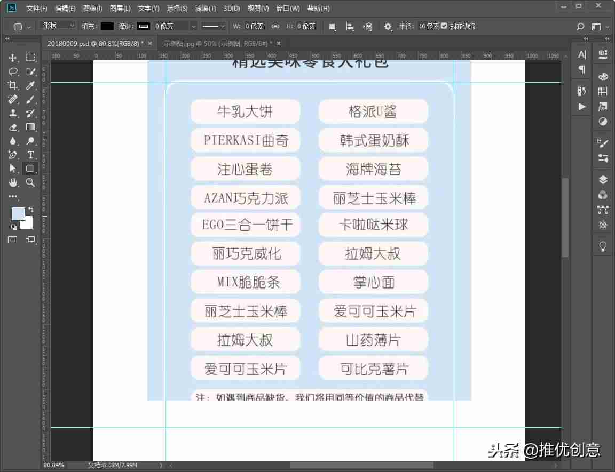Select the Gradient tool

pyautogui.click(x=30, y=127)
